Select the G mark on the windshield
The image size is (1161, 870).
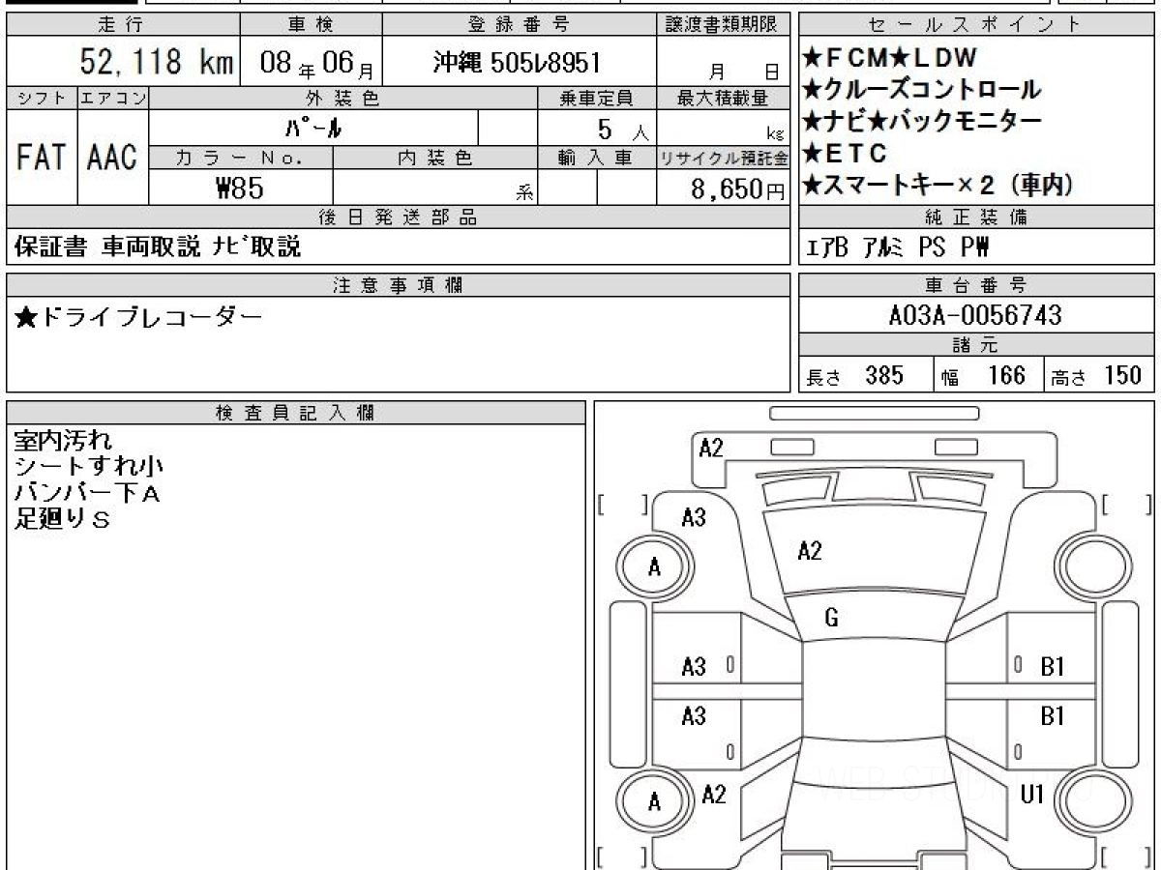832,618
